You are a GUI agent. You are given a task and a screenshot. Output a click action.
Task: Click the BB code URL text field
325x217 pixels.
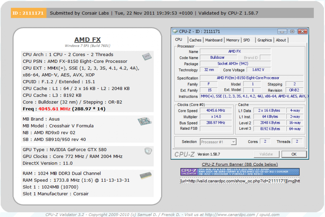point(240,181)
